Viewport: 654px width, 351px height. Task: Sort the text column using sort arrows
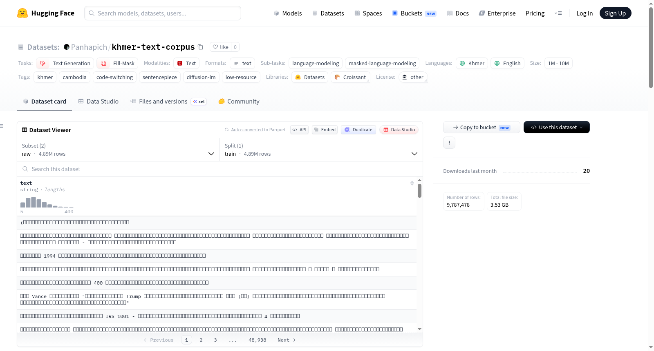pyautogui.click(x=412, y=183)
